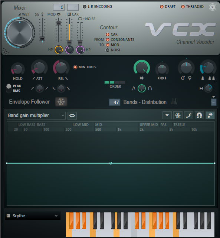Enable L-R ENCODING option
The width and height of the screenshot is (220, 238).
point(85,7)
